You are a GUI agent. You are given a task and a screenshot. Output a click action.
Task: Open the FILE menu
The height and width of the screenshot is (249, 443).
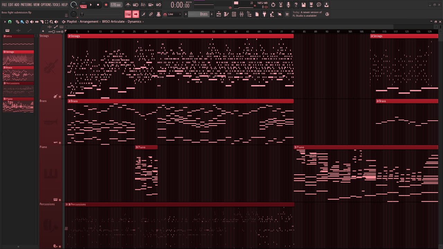click(4, 5)
